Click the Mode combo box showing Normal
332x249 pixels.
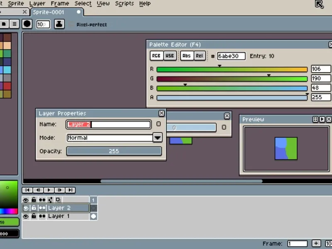[110, 138]
